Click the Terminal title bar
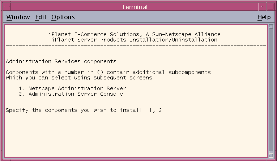The height and width of the screenshot is (161, 277). (135, 7)
